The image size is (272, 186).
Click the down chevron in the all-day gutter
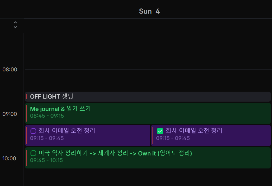tap(15, 27)
